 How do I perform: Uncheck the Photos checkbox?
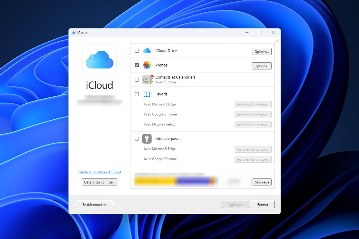click(137, 65)
